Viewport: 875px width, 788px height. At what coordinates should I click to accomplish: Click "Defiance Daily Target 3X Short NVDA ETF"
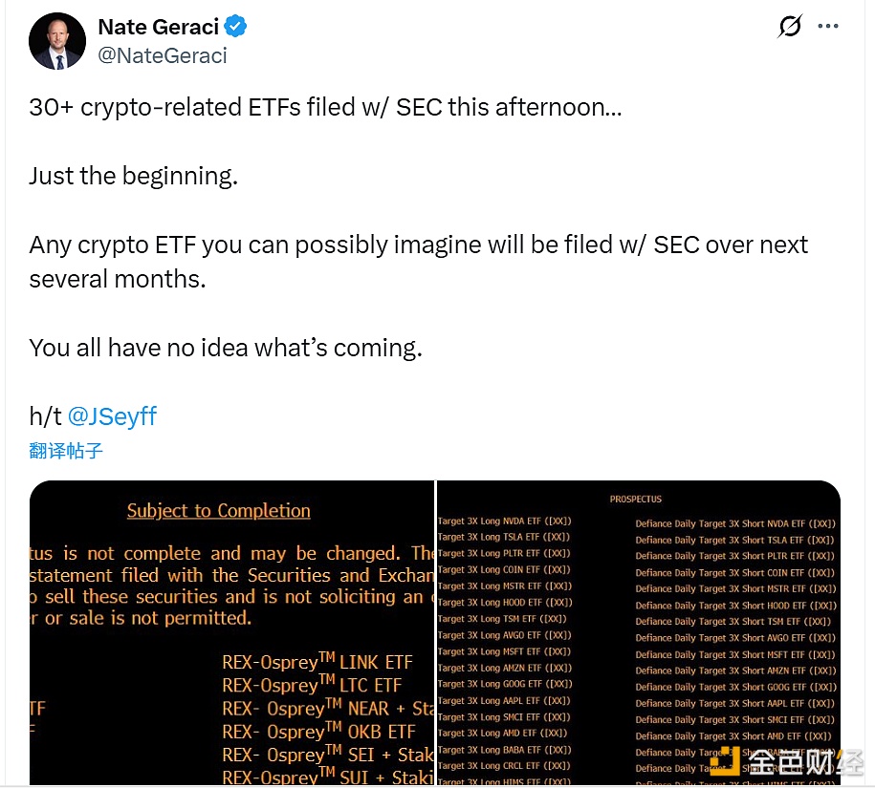(735, 523)
